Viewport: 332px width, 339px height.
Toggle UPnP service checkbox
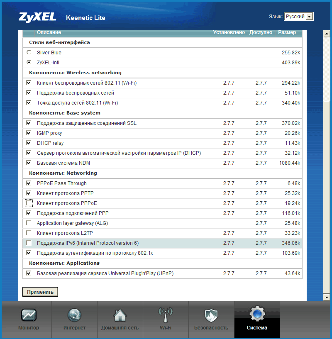pyautogui.click(x=29, y=273)
